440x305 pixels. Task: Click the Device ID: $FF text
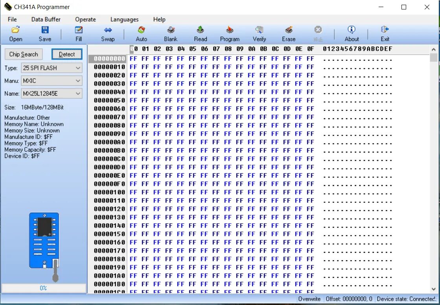pos(22,156)
